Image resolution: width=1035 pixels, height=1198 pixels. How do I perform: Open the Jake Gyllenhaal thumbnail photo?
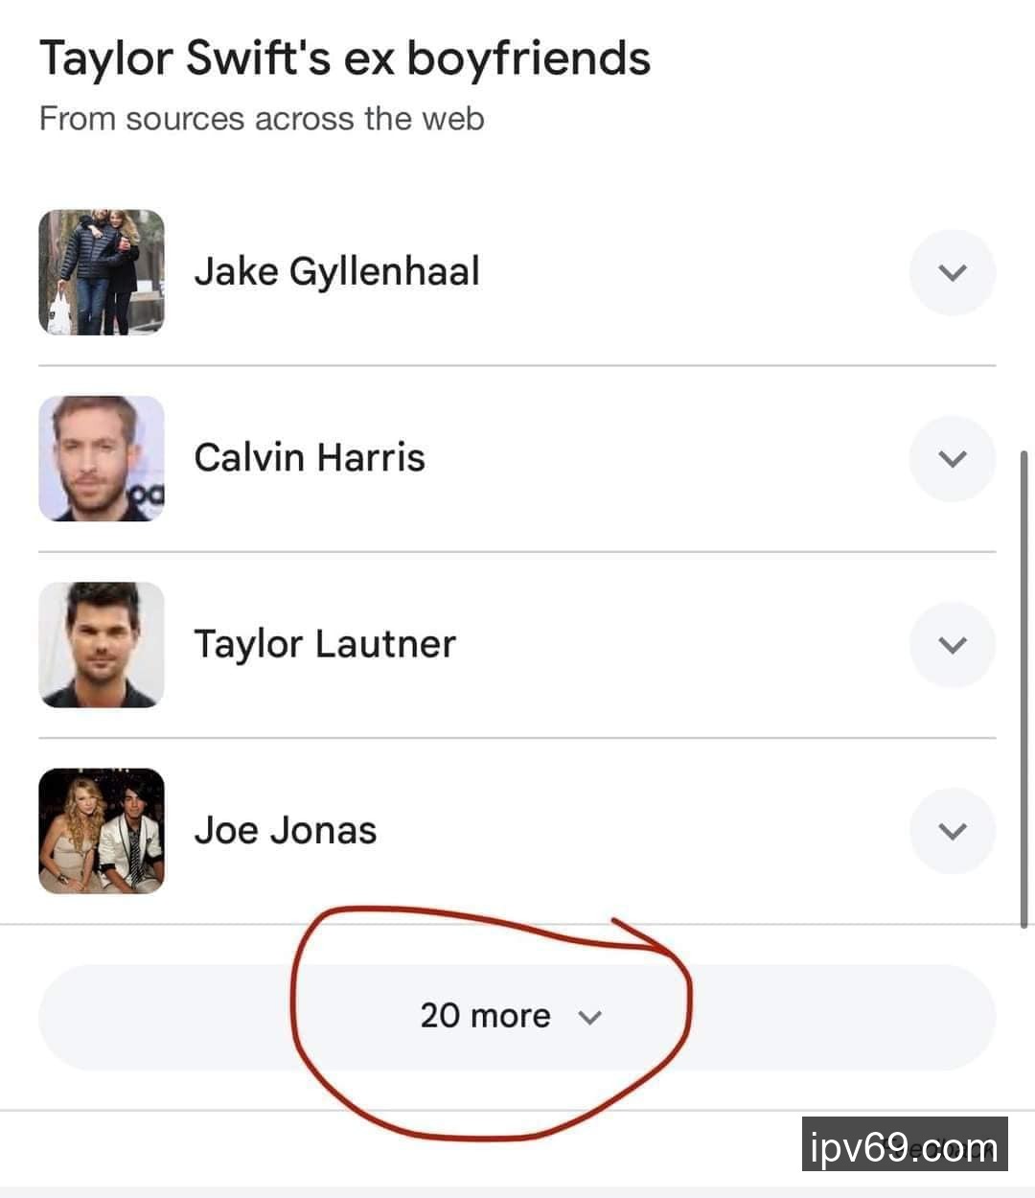click(102, 272)
